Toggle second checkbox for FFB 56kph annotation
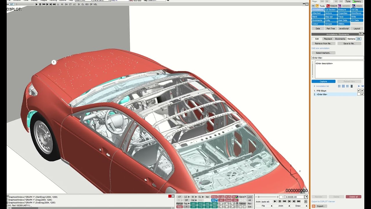The height and width of the screenshot is (209, 371). pyautogui.click(x=362, y=91)
